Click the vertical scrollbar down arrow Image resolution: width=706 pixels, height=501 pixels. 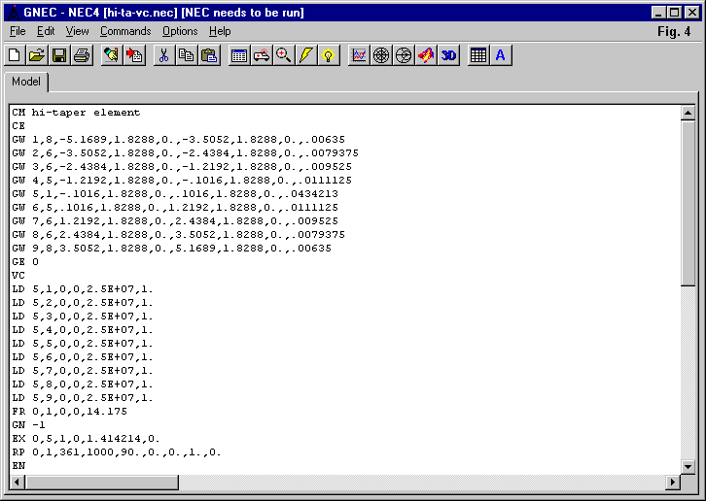[688, 466]
